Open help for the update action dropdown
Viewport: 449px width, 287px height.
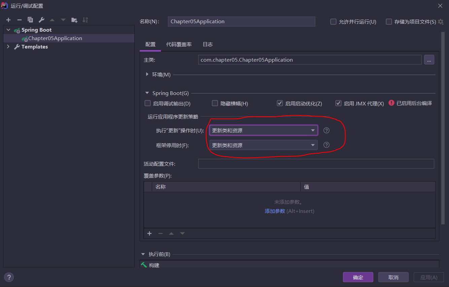click(326, 130)
